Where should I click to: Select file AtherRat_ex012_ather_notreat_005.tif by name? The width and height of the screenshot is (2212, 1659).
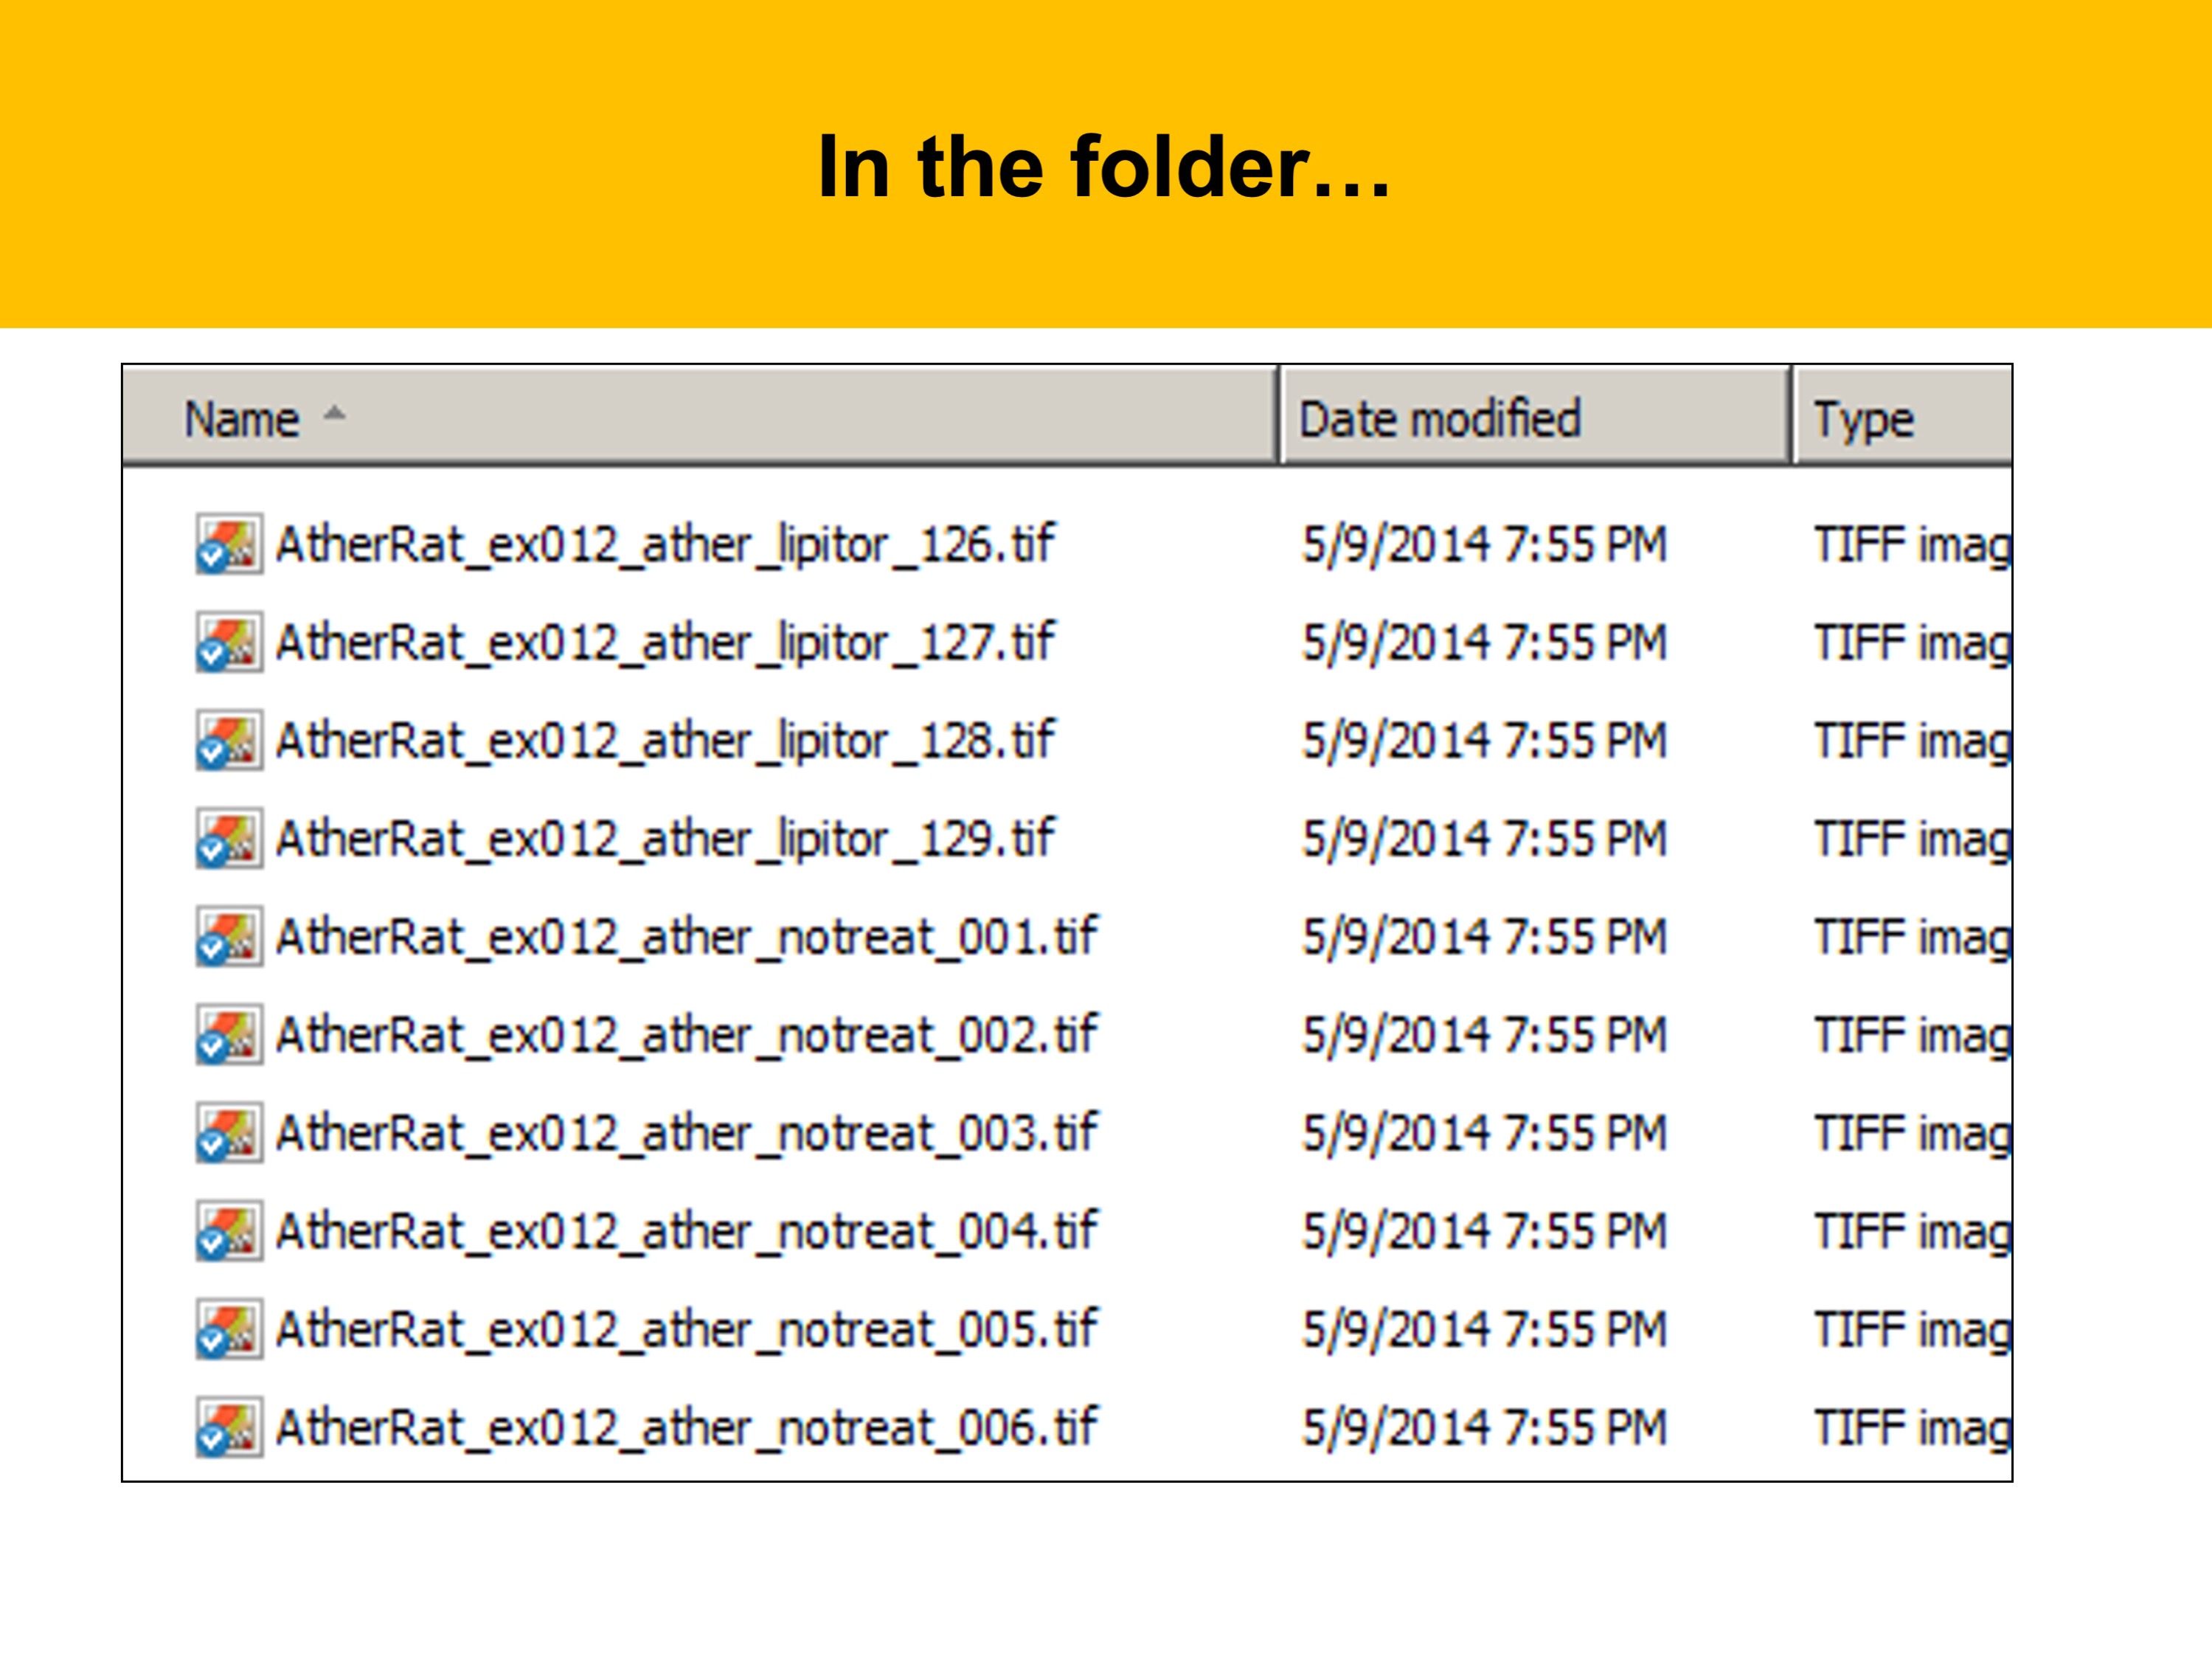[x=686, y=1330]
